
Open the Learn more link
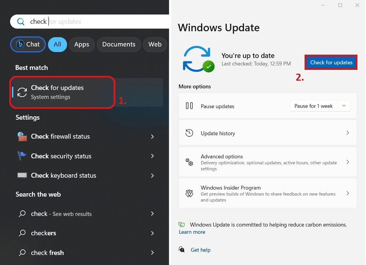[192, 232]
